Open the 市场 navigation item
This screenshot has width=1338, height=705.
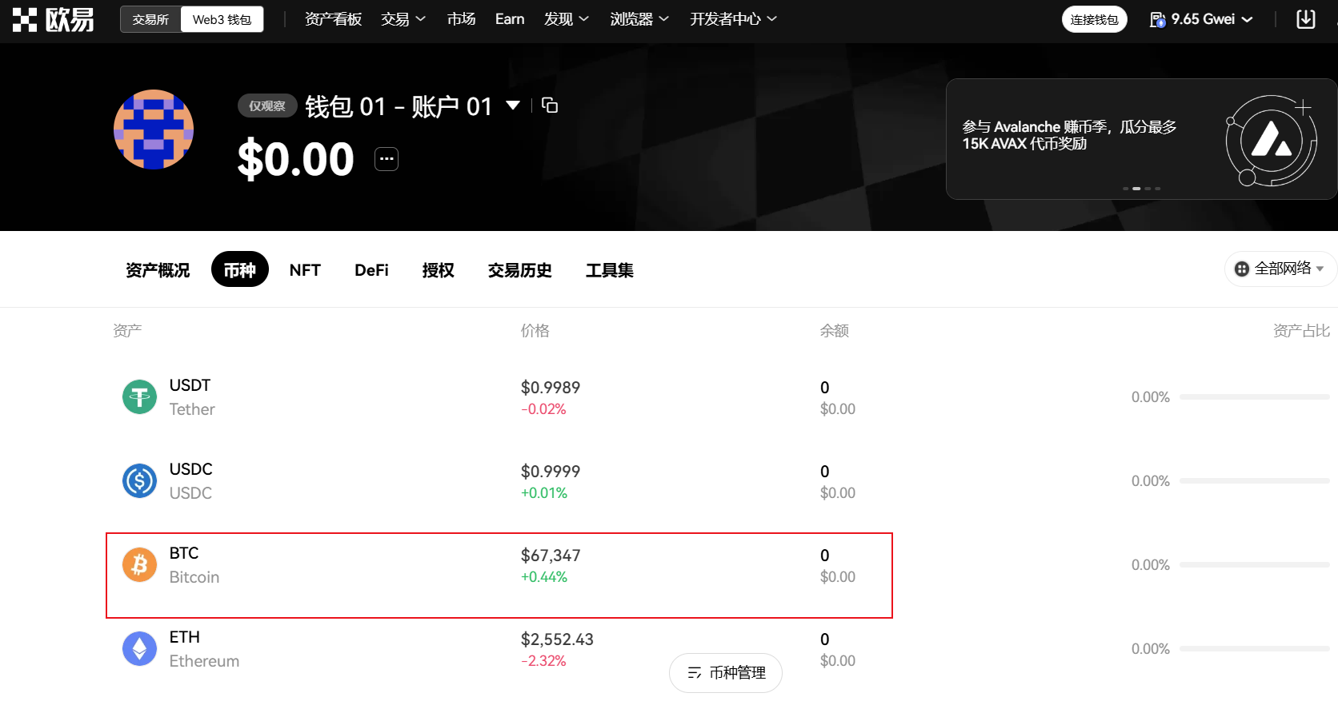coord(461,19)
